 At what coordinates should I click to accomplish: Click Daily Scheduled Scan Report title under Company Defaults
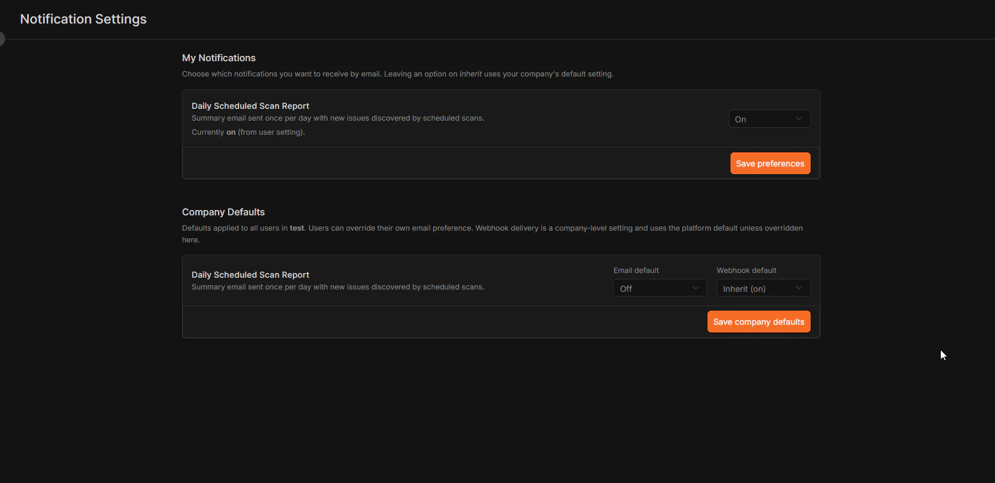click(250, 275)
